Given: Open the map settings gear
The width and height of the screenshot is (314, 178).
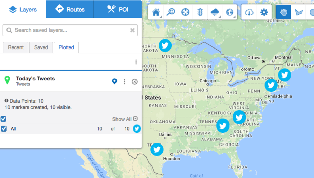Looking at the screenshot, I should [264, 12].
